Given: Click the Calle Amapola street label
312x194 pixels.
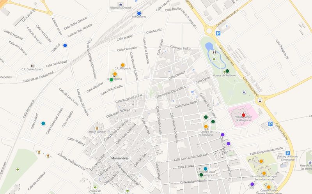Looking at the screenshot, I should [67, 119].
